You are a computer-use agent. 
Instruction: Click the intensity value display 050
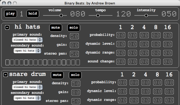[169, 14]
